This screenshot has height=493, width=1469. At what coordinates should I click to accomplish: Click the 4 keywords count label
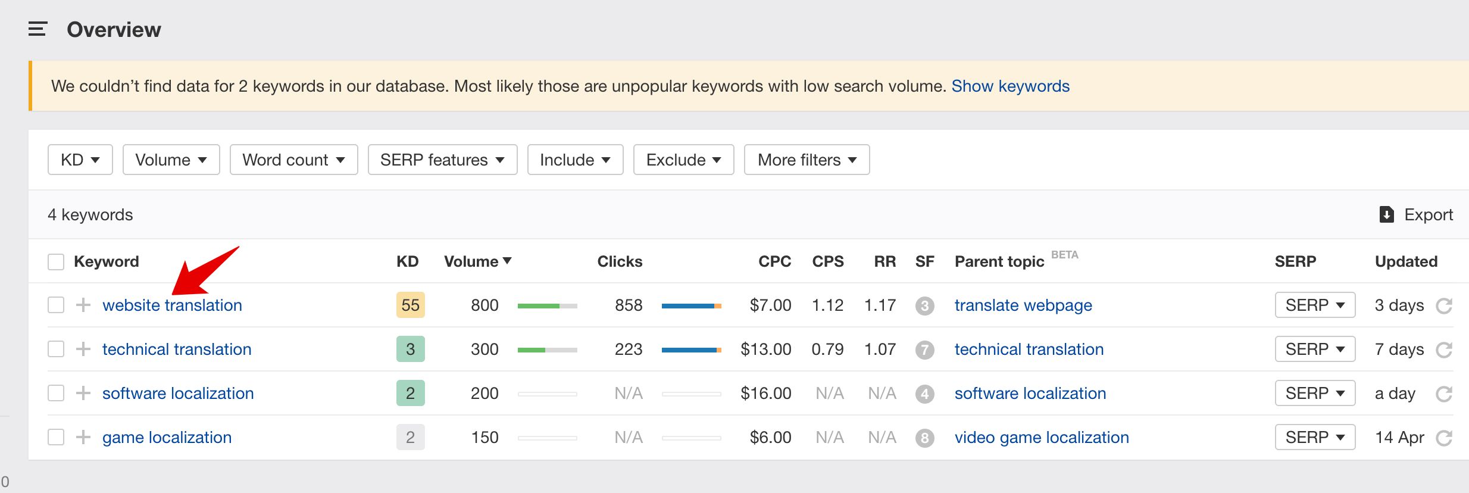(x=90, y=214)
